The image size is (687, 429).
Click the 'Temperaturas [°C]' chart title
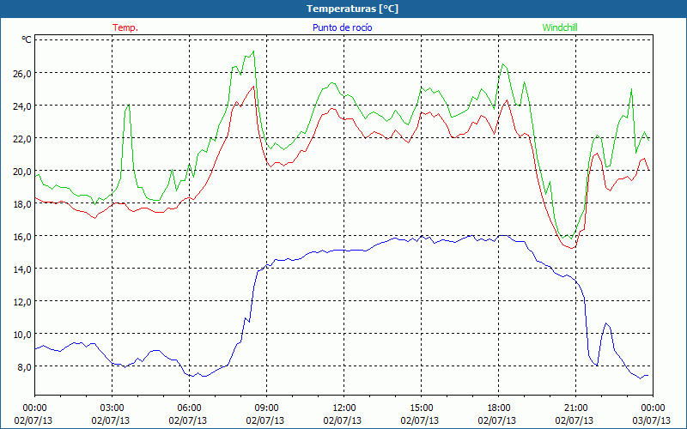(352, 9)
